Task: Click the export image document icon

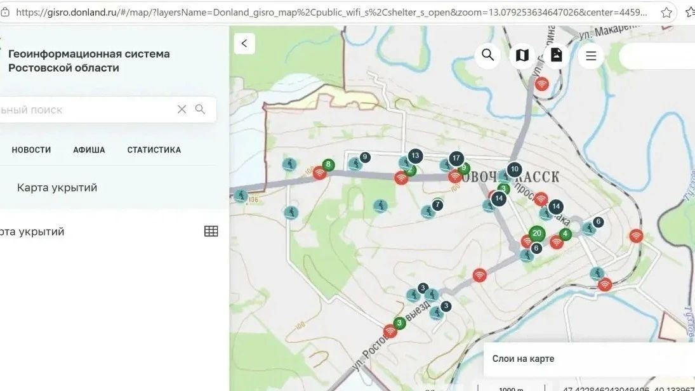Action: click(556, 55)
